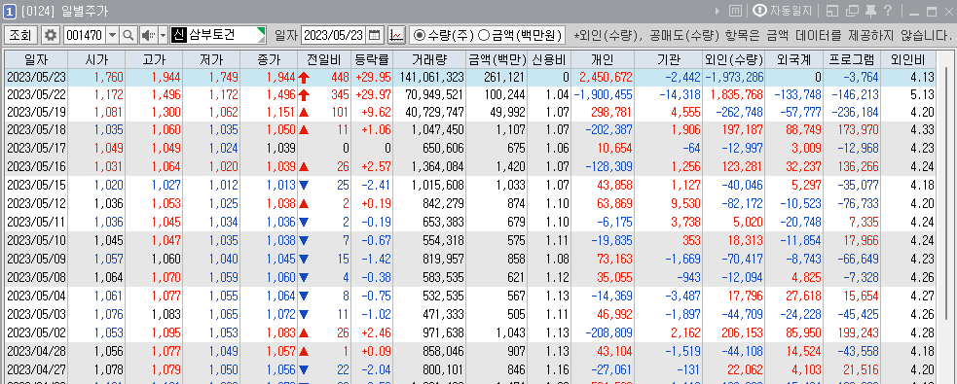Click the chart icon beside calendar

(x=396, y=35)
